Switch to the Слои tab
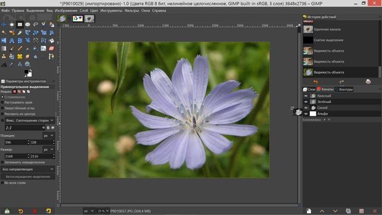 [309, 90]
